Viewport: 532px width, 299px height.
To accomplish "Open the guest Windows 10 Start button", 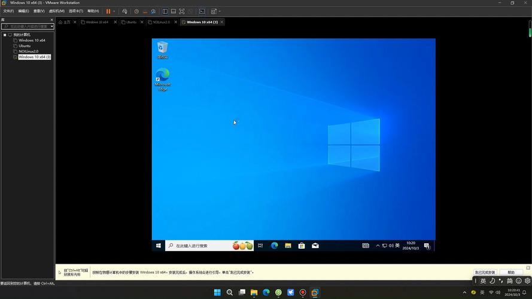I will click(159, 245).
